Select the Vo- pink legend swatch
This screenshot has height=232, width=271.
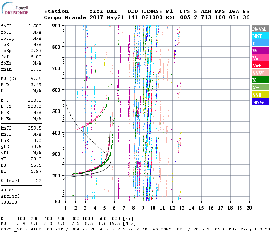tap(260, 58)
